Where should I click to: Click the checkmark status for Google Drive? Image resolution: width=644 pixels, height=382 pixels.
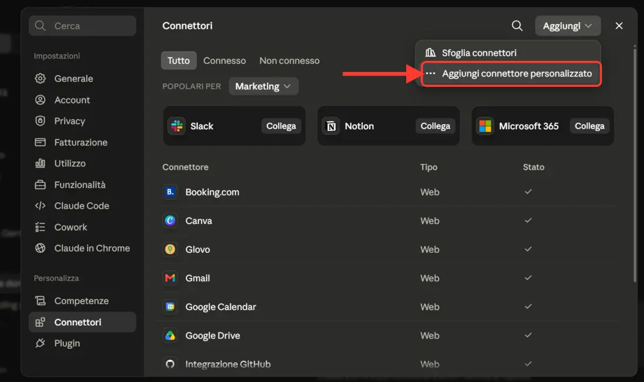click(x=528, y=335)
